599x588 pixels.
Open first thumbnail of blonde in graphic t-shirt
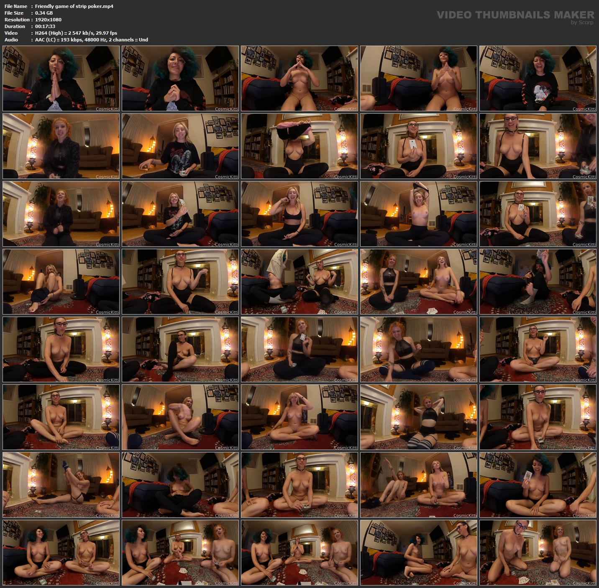180,146
